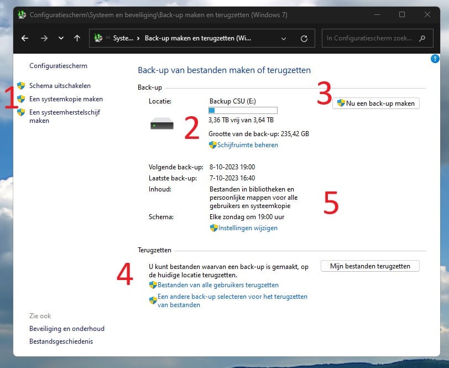This screenshot has width=449, height=368.
Task: Open the recent locations dropdown arrow
Action: [61, 39]
